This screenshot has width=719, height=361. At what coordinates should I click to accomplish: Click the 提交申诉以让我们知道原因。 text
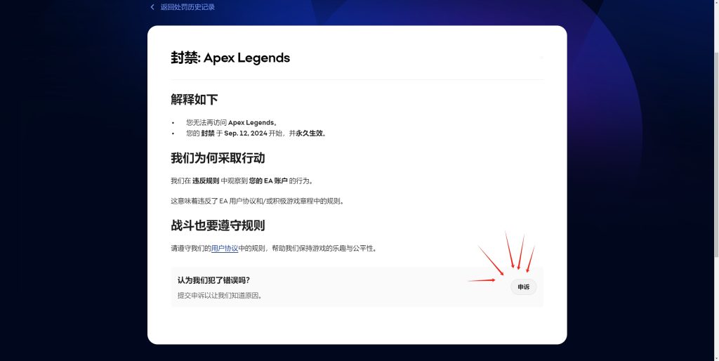coord(220,296)
